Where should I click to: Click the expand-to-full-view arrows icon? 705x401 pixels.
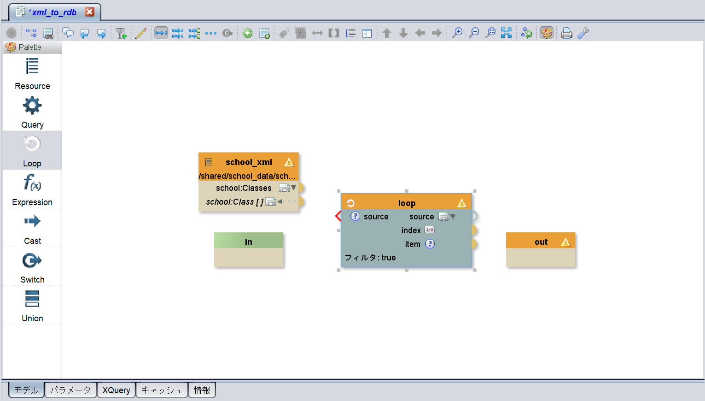(507, 33)
